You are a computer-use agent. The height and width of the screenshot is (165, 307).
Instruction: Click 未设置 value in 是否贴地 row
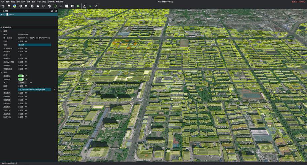(20, 114)
